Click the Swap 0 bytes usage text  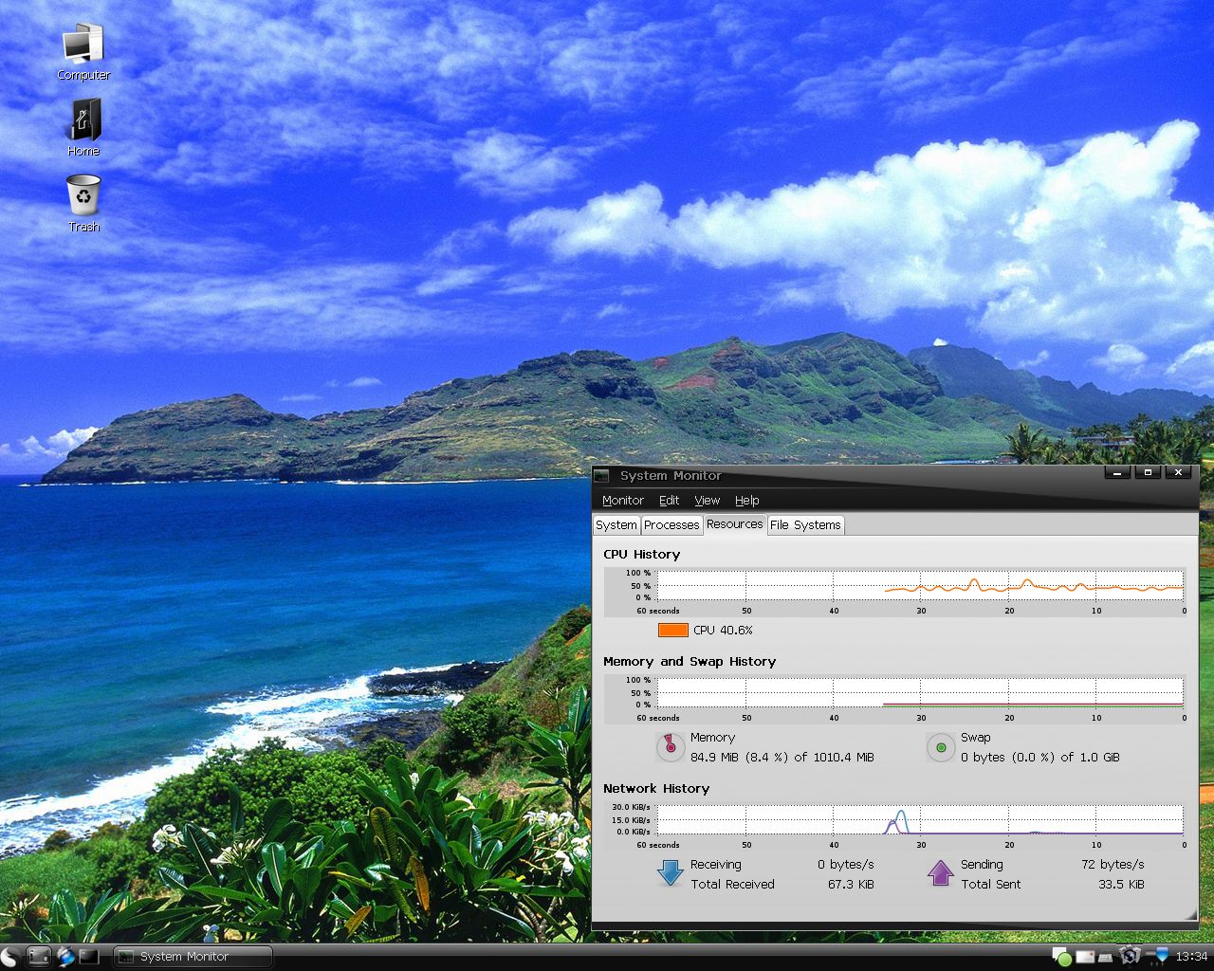[1039, 757]
